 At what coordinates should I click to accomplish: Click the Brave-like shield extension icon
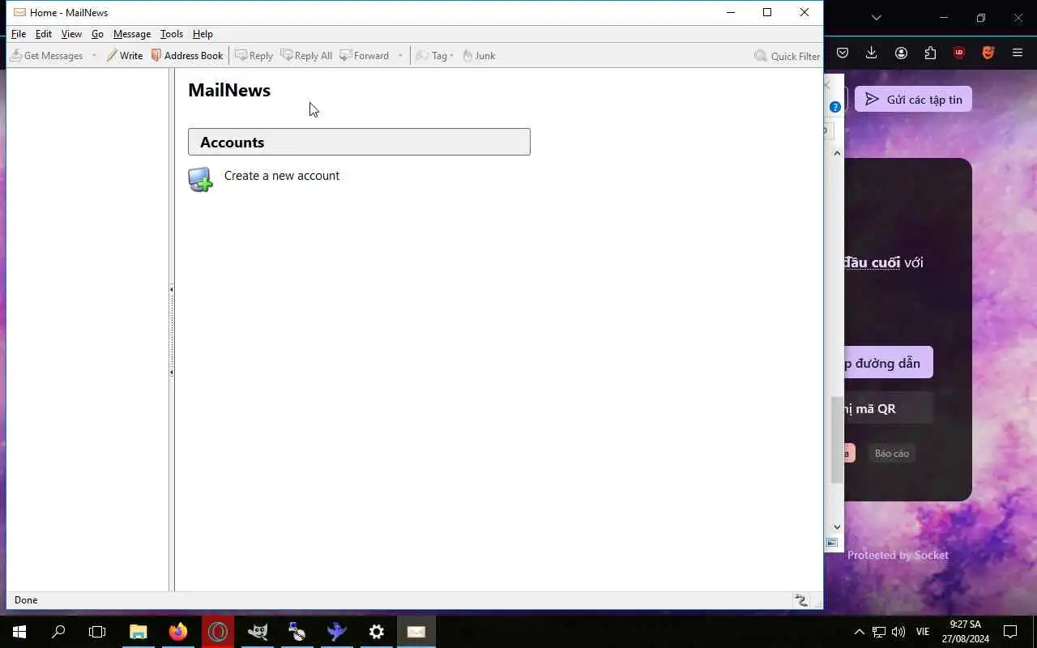click(x=988, y=53)
